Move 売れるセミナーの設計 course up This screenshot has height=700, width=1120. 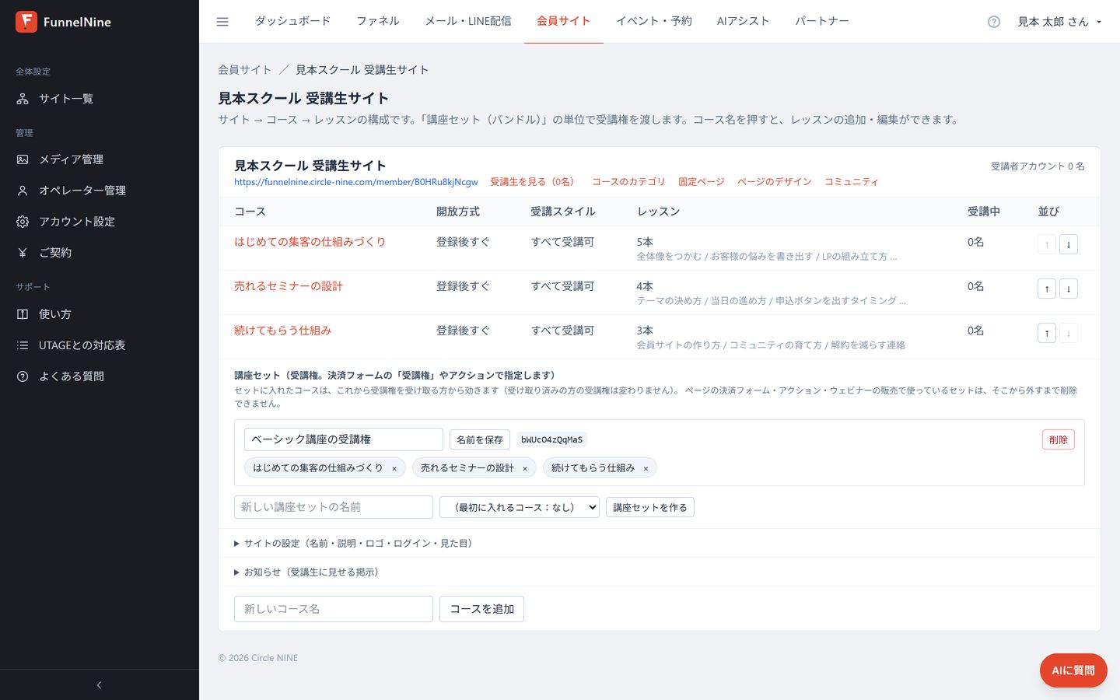(1047, 289)
